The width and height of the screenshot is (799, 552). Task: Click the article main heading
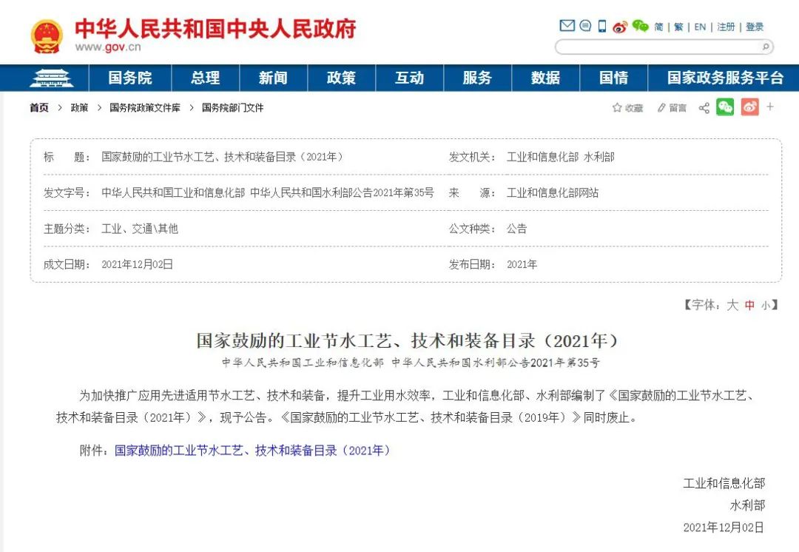[407, 340]
